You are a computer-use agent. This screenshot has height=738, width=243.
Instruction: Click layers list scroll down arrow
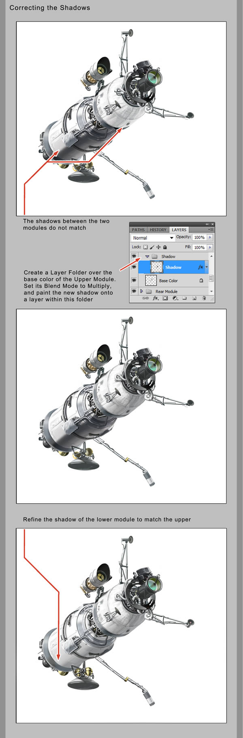(x=211, y=291)
